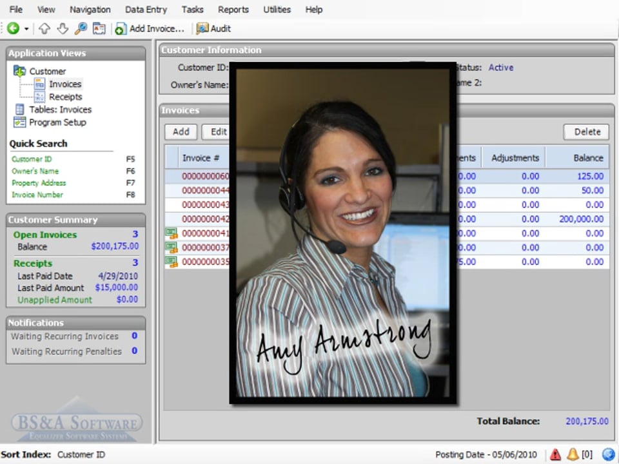This screenshot has width=619, height=464.
Task: Open the Navigation menu
Action: (x=90, y=10)
